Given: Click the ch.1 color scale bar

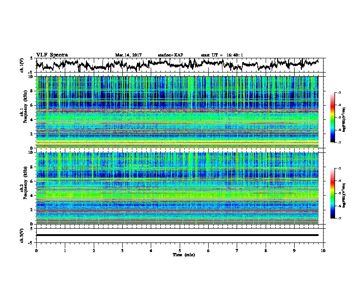Looking at the screenshot, I should coord(333,118).
